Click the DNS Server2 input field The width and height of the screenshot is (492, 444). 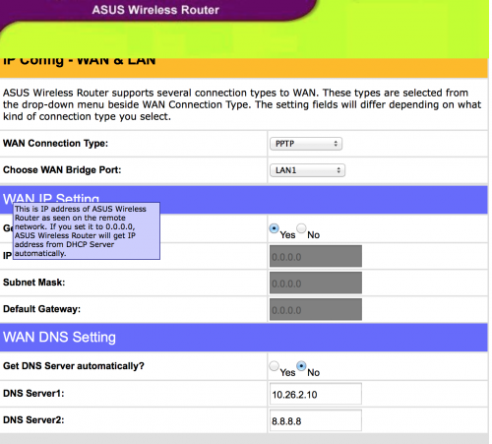(x=316, y=420)
